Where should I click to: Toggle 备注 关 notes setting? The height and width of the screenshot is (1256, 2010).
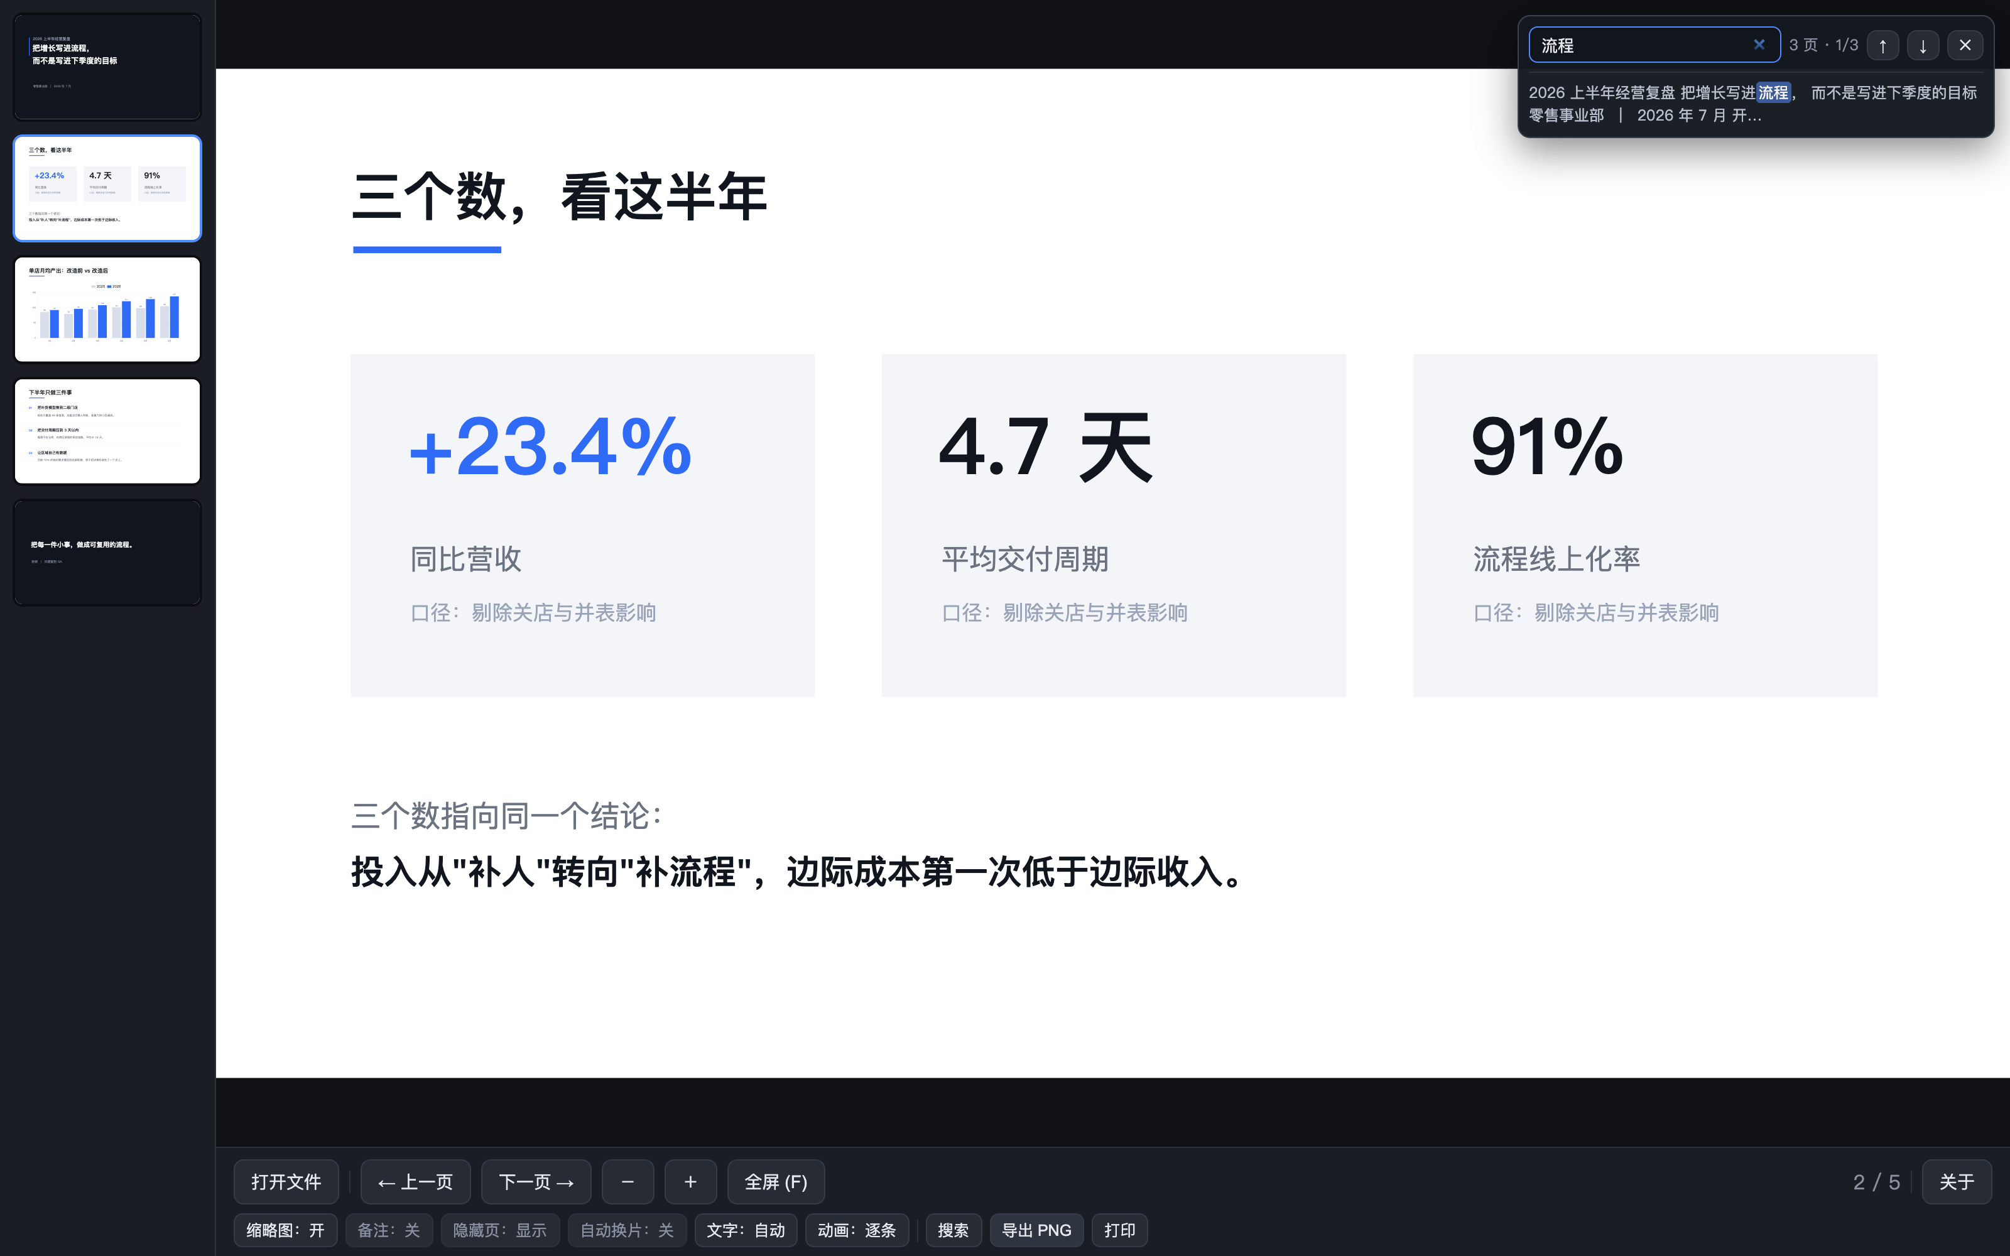[x=389, y=1230]
